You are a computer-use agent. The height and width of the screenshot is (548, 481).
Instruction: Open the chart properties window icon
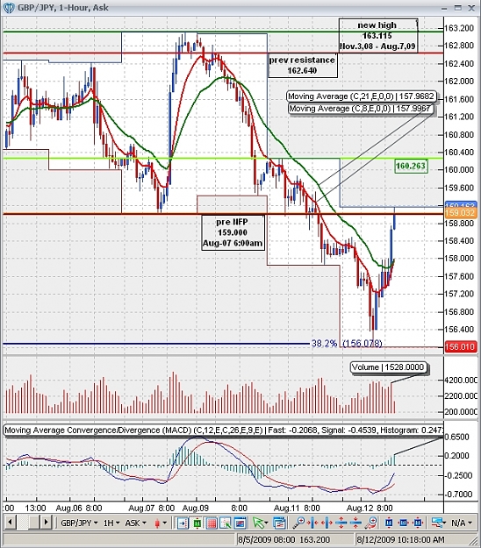coord(279,523)
